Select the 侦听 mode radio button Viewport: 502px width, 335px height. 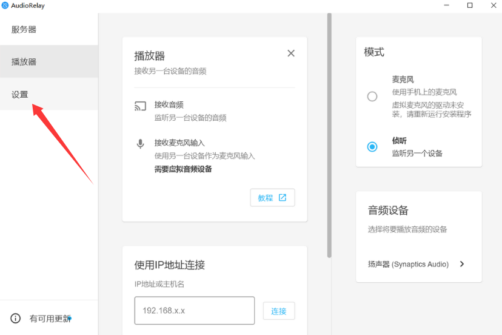click(372, 147)
